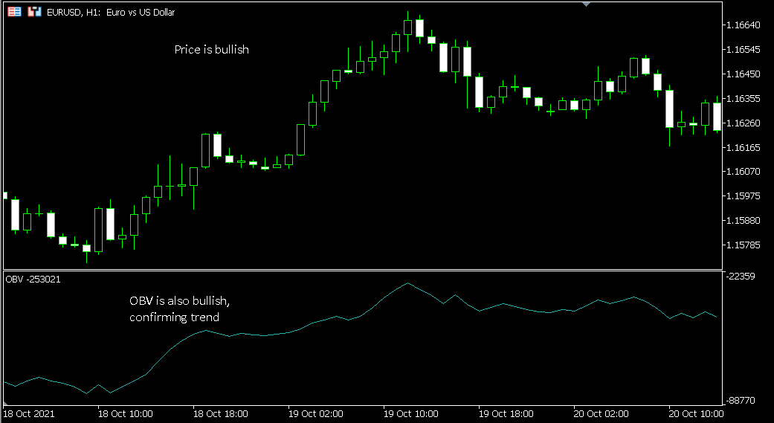
Task: Select the 'Price is bullish' annotation
Action: tap(212, 49)
